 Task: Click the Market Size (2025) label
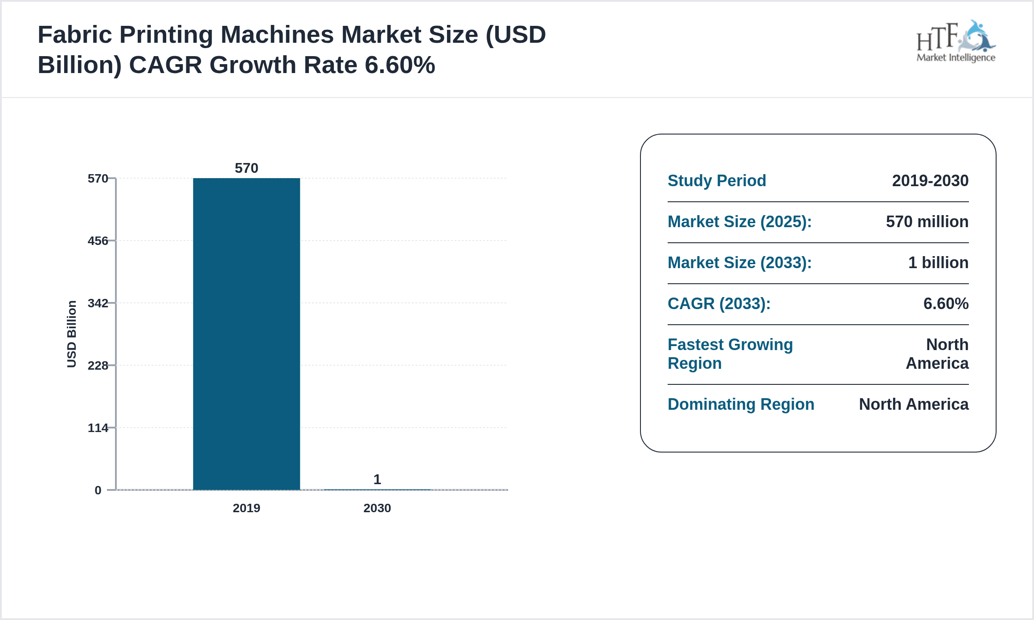[x=740, y=222]
